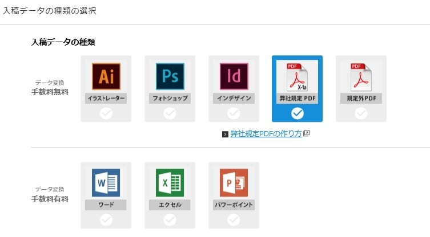Screen dimensions: 430x237
Task: Uncheck the checkmark under 弊社規定 PDF
Action: click(298, 113)
